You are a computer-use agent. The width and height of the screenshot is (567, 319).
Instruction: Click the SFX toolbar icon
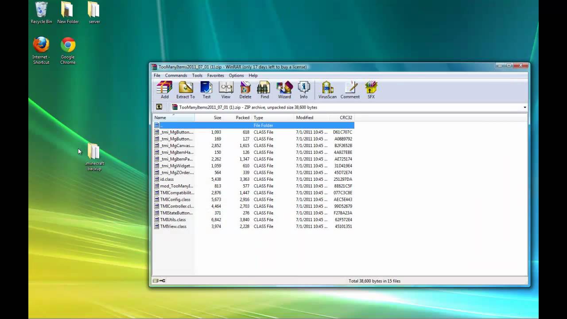(371, 90)
